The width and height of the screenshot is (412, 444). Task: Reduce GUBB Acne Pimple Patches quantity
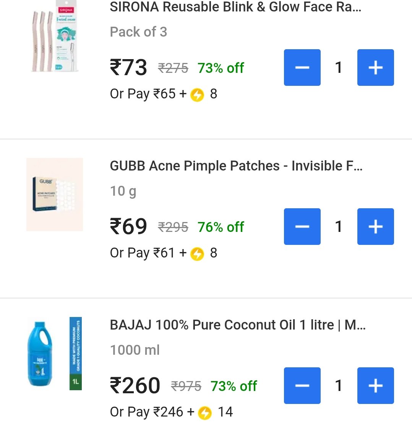pyautogui.click(x=302, y=227)
